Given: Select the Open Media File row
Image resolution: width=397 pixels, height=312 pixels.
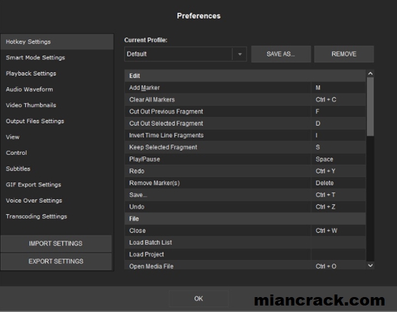Looking at the screenshot, I should coord(245,265).
